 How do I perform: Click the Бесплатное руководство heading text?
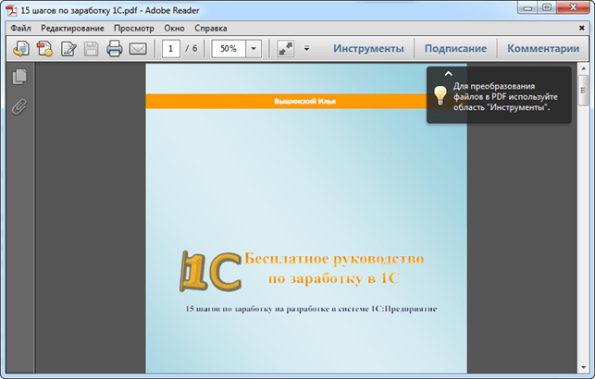coord(334,259)
